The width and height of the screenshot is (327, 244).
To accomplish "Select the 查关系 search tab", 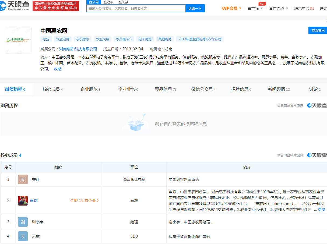I will [x=123, y=2].
